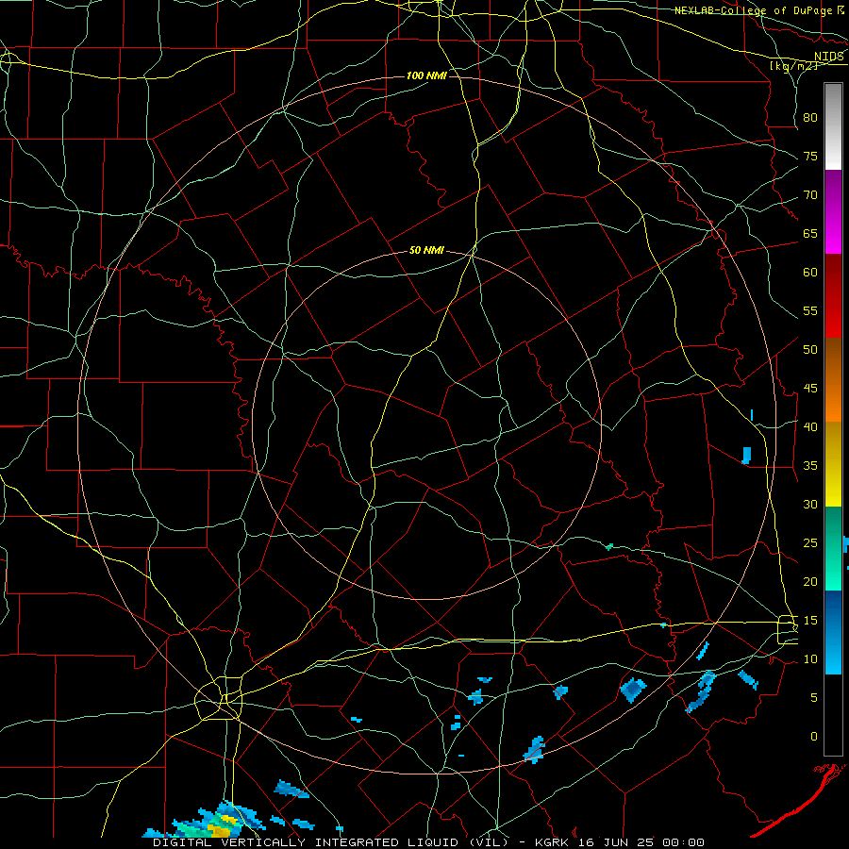
Task: Click the 00:00 timestamp in caption
Action: click(x=685, y=842)
